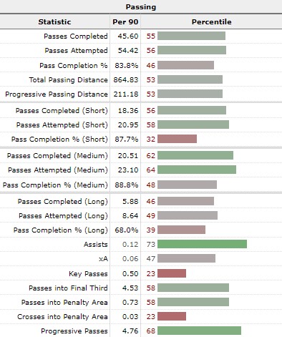Click the xA statistic label
Screen dimensions: 282x337
pyautogui.click(x=103, y=259)
